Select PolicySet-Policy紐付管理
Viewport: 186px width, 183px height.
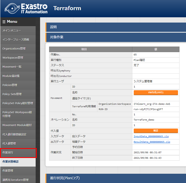[18, 103]
